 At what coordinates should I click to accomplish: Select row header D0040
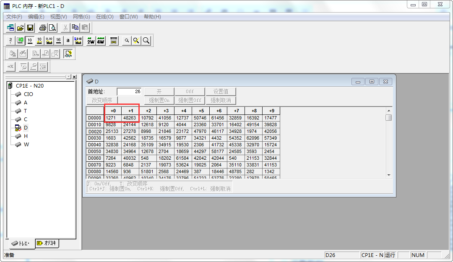tap(95, 145)
